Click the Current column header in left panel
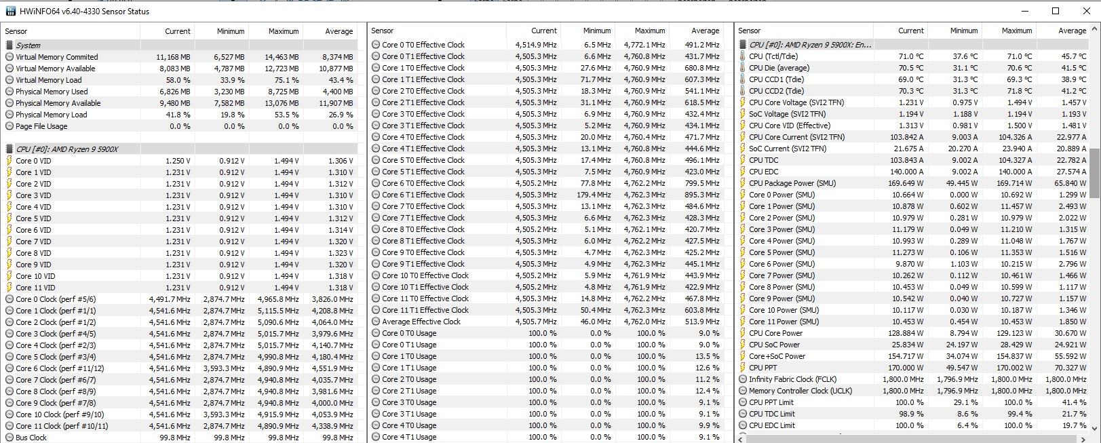 167,31
